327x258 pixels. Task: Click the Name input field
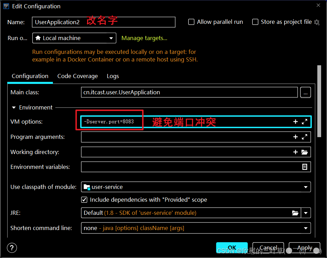tap(104, 22)
